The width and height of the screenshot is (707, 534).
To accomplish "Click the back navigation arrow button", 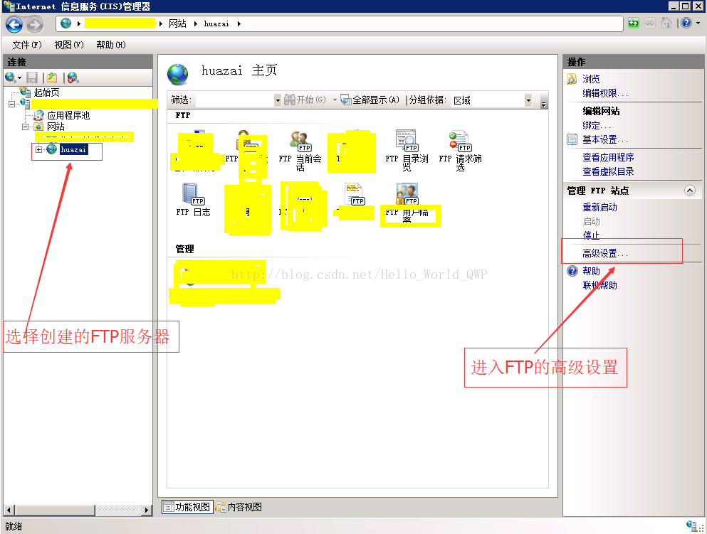I will coord(14,24).
